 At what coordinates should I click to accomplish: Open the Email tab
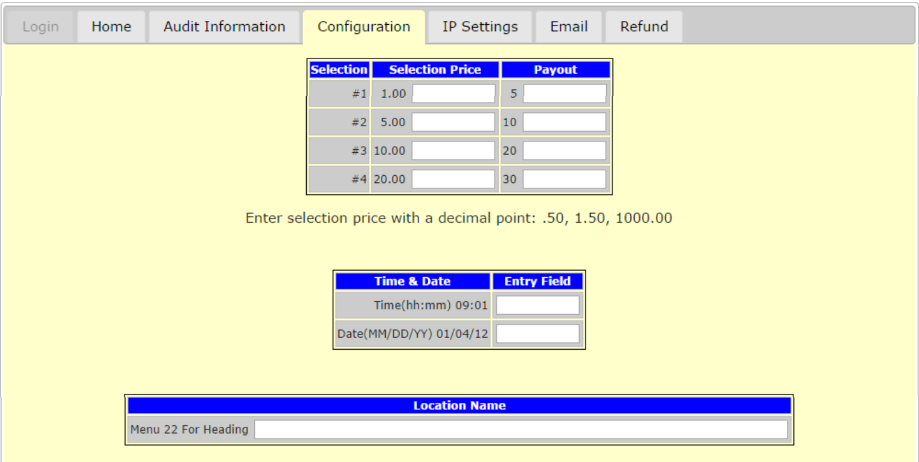568,27
